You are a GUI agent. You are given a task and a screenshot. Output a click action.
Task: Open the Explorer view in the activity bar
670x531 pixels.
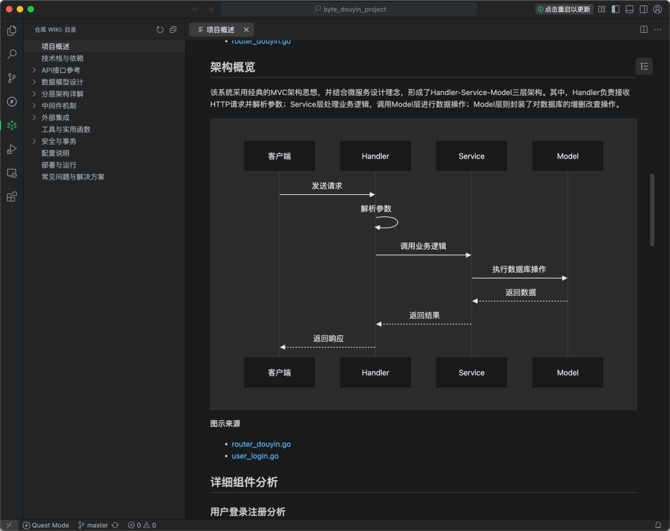[11, 30]
